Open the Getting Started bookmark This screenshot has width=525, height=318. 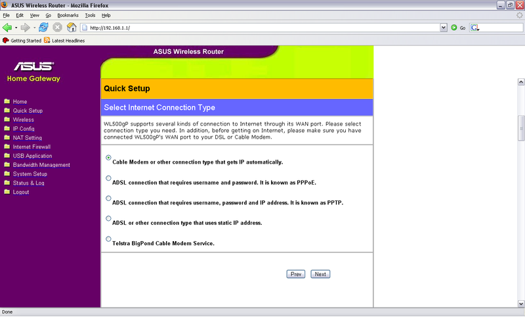22,41
